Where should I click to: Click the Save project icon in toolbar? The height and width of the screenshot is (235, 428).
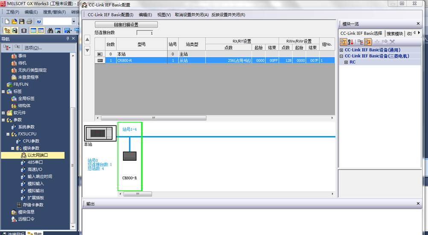tap(22, 21)
